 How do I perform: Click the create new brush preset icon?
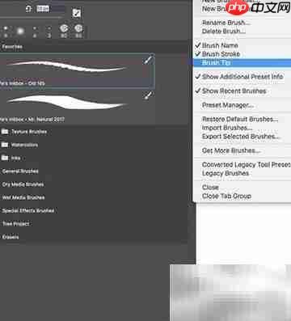click(x=77, y=13)
